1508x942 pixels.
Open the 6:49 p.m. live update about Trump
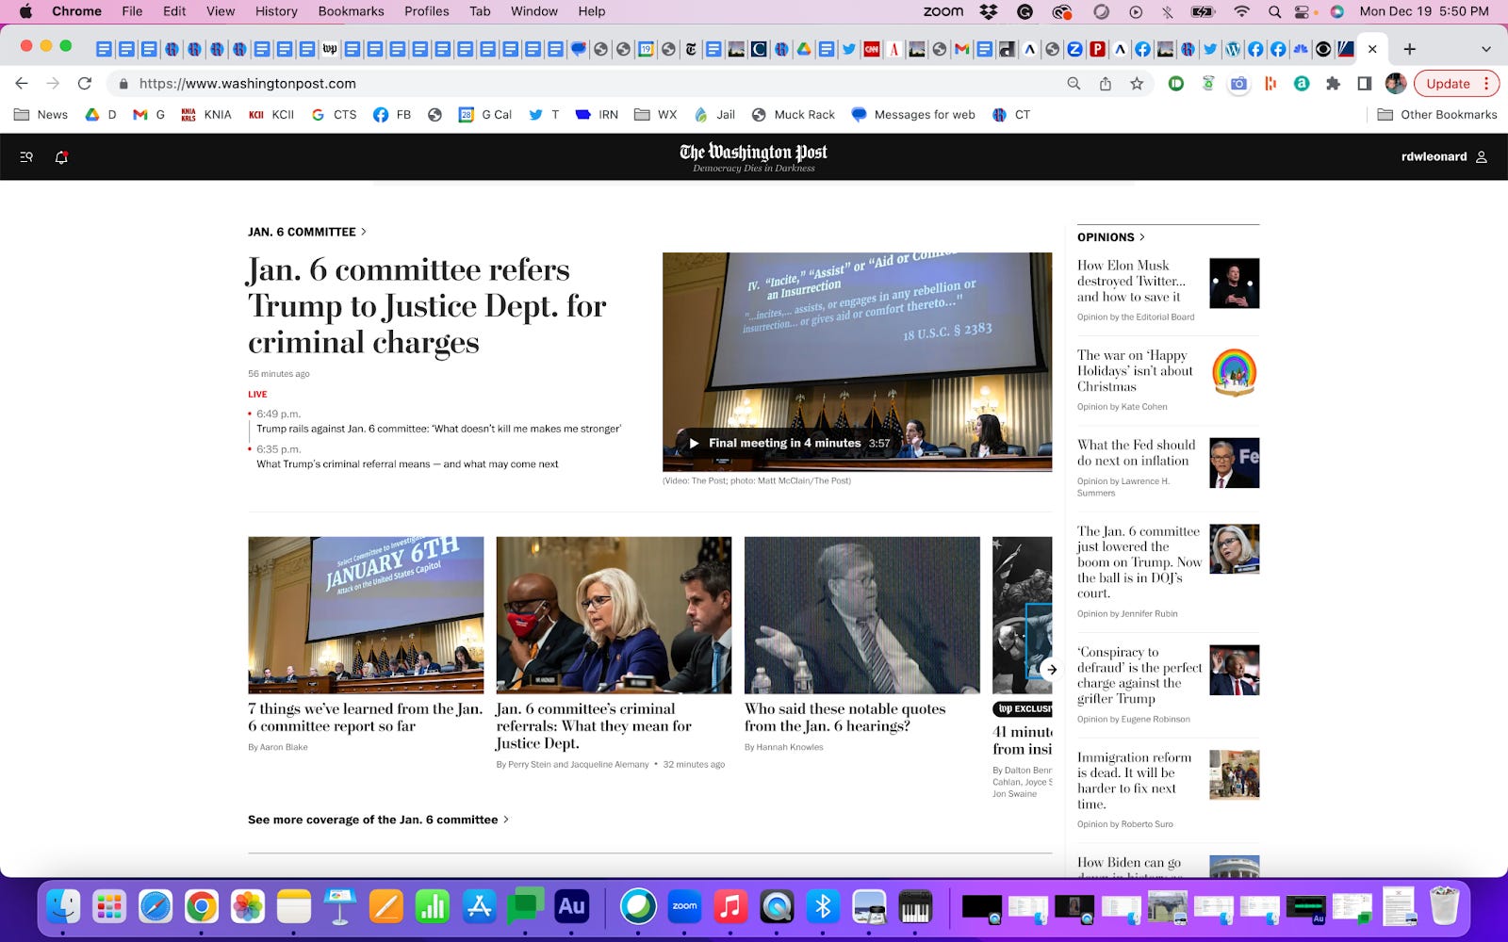(438, 429)
